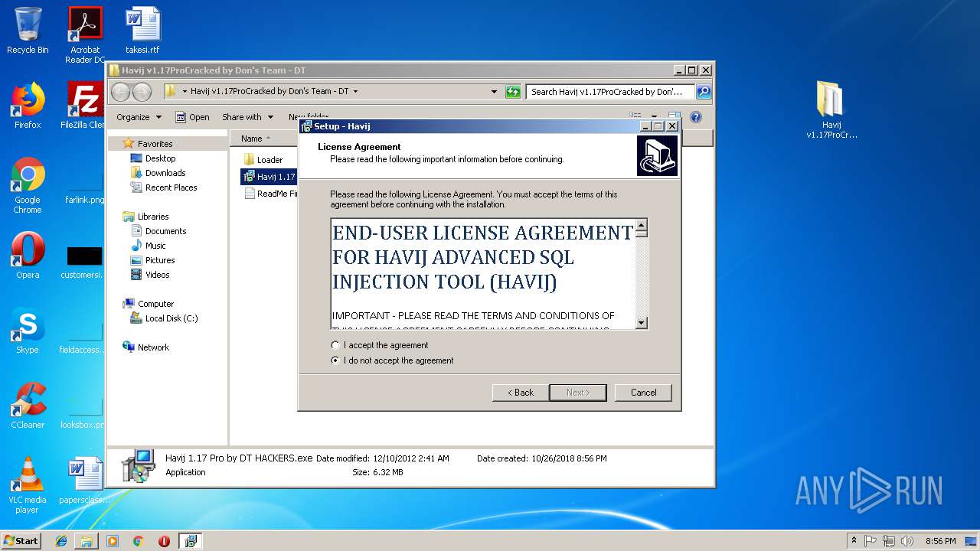Click the Open toolbar button in Explorer
980x551 pixels.
192,117
